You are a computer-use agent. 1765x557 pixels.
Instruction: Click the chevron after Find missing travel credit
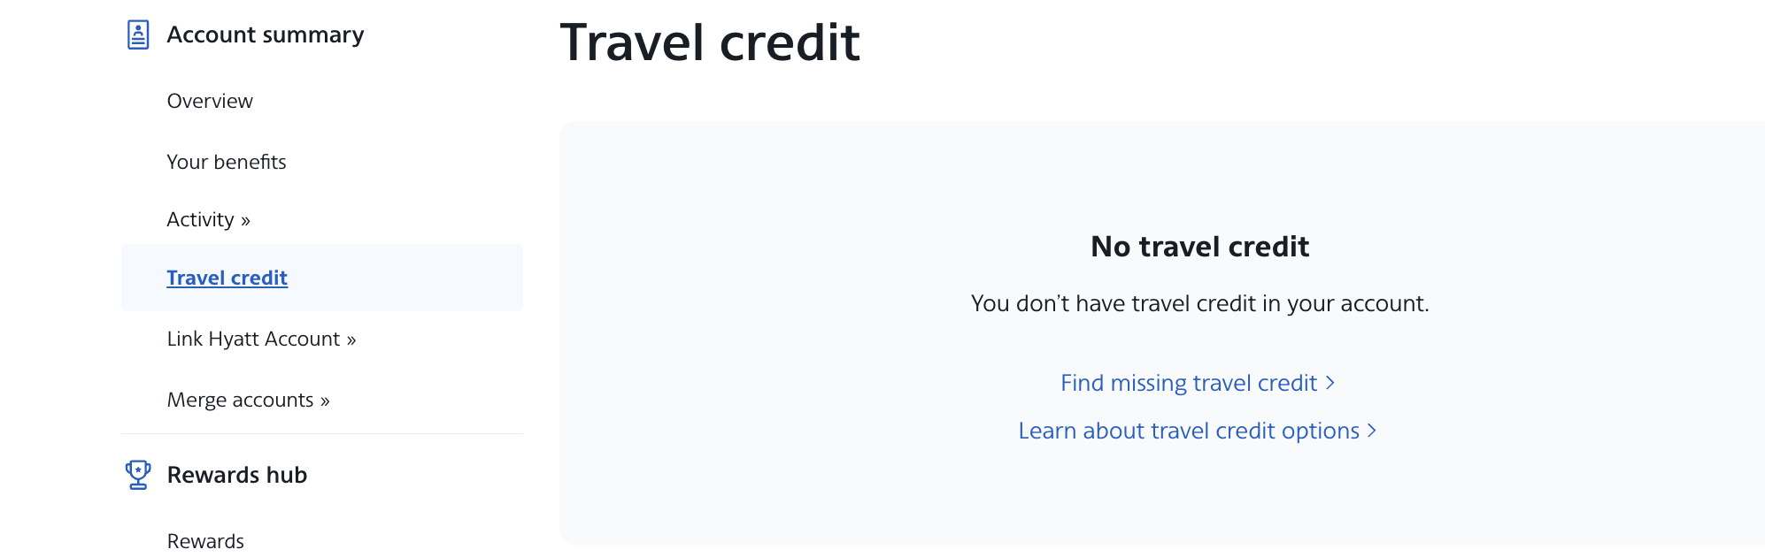1331,383
